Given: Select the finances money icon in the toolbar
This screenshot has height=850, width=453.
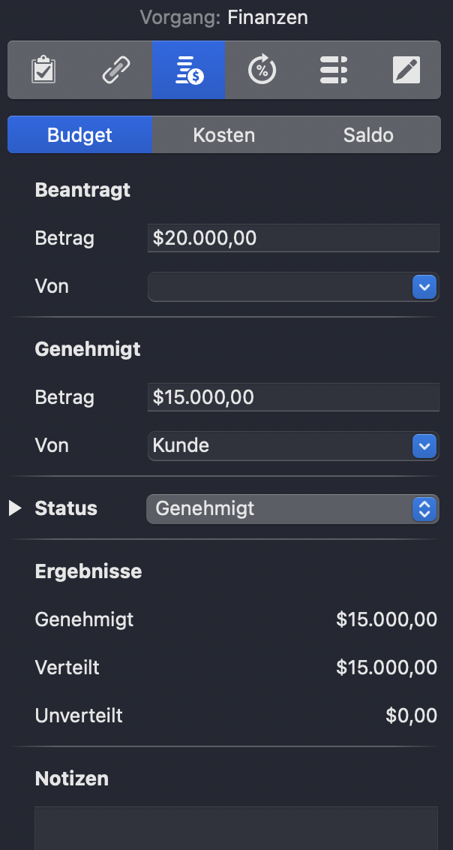Looking at the screenshot, I should [x=188, y=70].
